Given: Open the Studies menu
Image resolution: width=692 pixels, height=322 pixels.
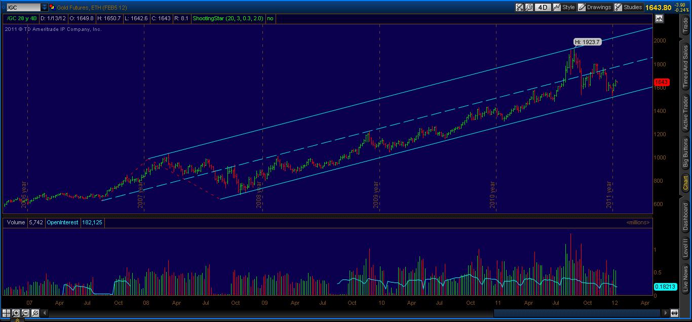Looking at the screenshot, I should (628, 7).
